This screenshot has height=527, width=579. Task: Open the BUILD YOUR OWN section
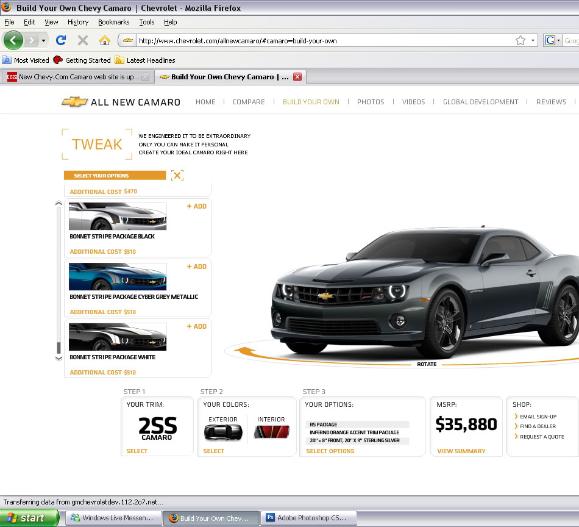point(311,102)
